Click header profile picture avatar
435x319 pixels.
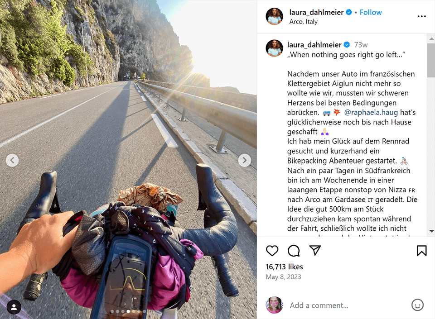tap(274, 16)
